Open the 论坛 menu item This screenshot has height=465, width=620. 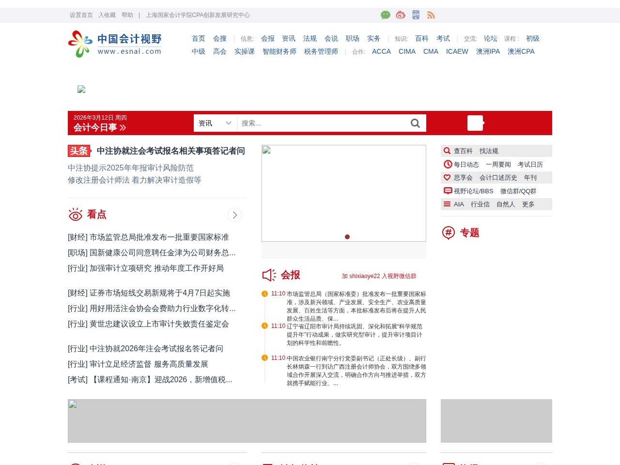point(490,38)
